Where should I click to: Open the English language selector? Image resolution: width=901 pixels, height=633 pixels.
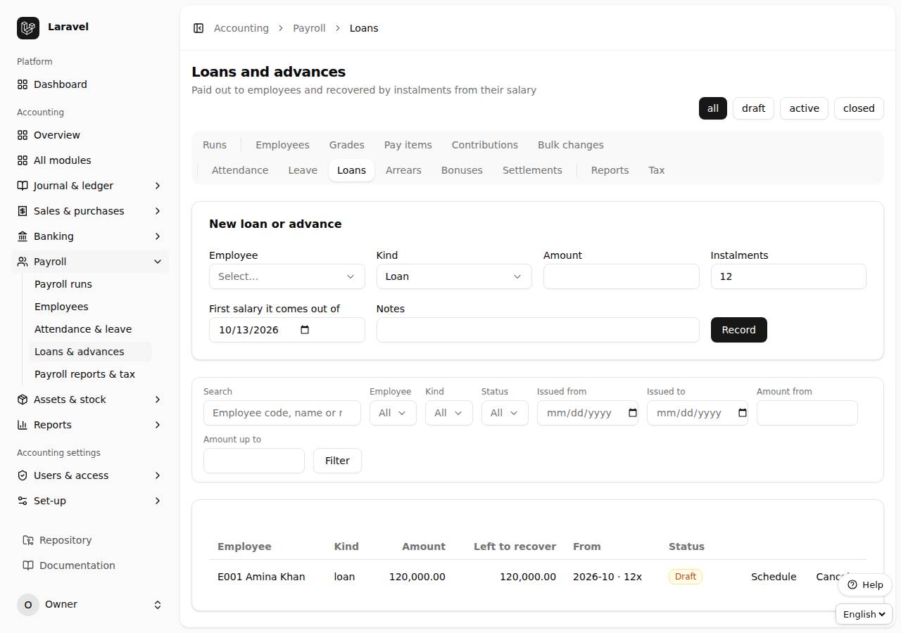864,614
